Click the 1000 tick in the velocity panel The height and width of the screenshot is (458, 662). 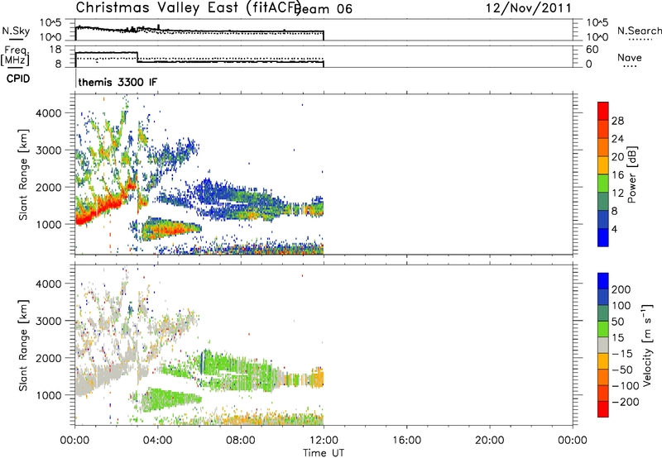click(x=48, y=395)
